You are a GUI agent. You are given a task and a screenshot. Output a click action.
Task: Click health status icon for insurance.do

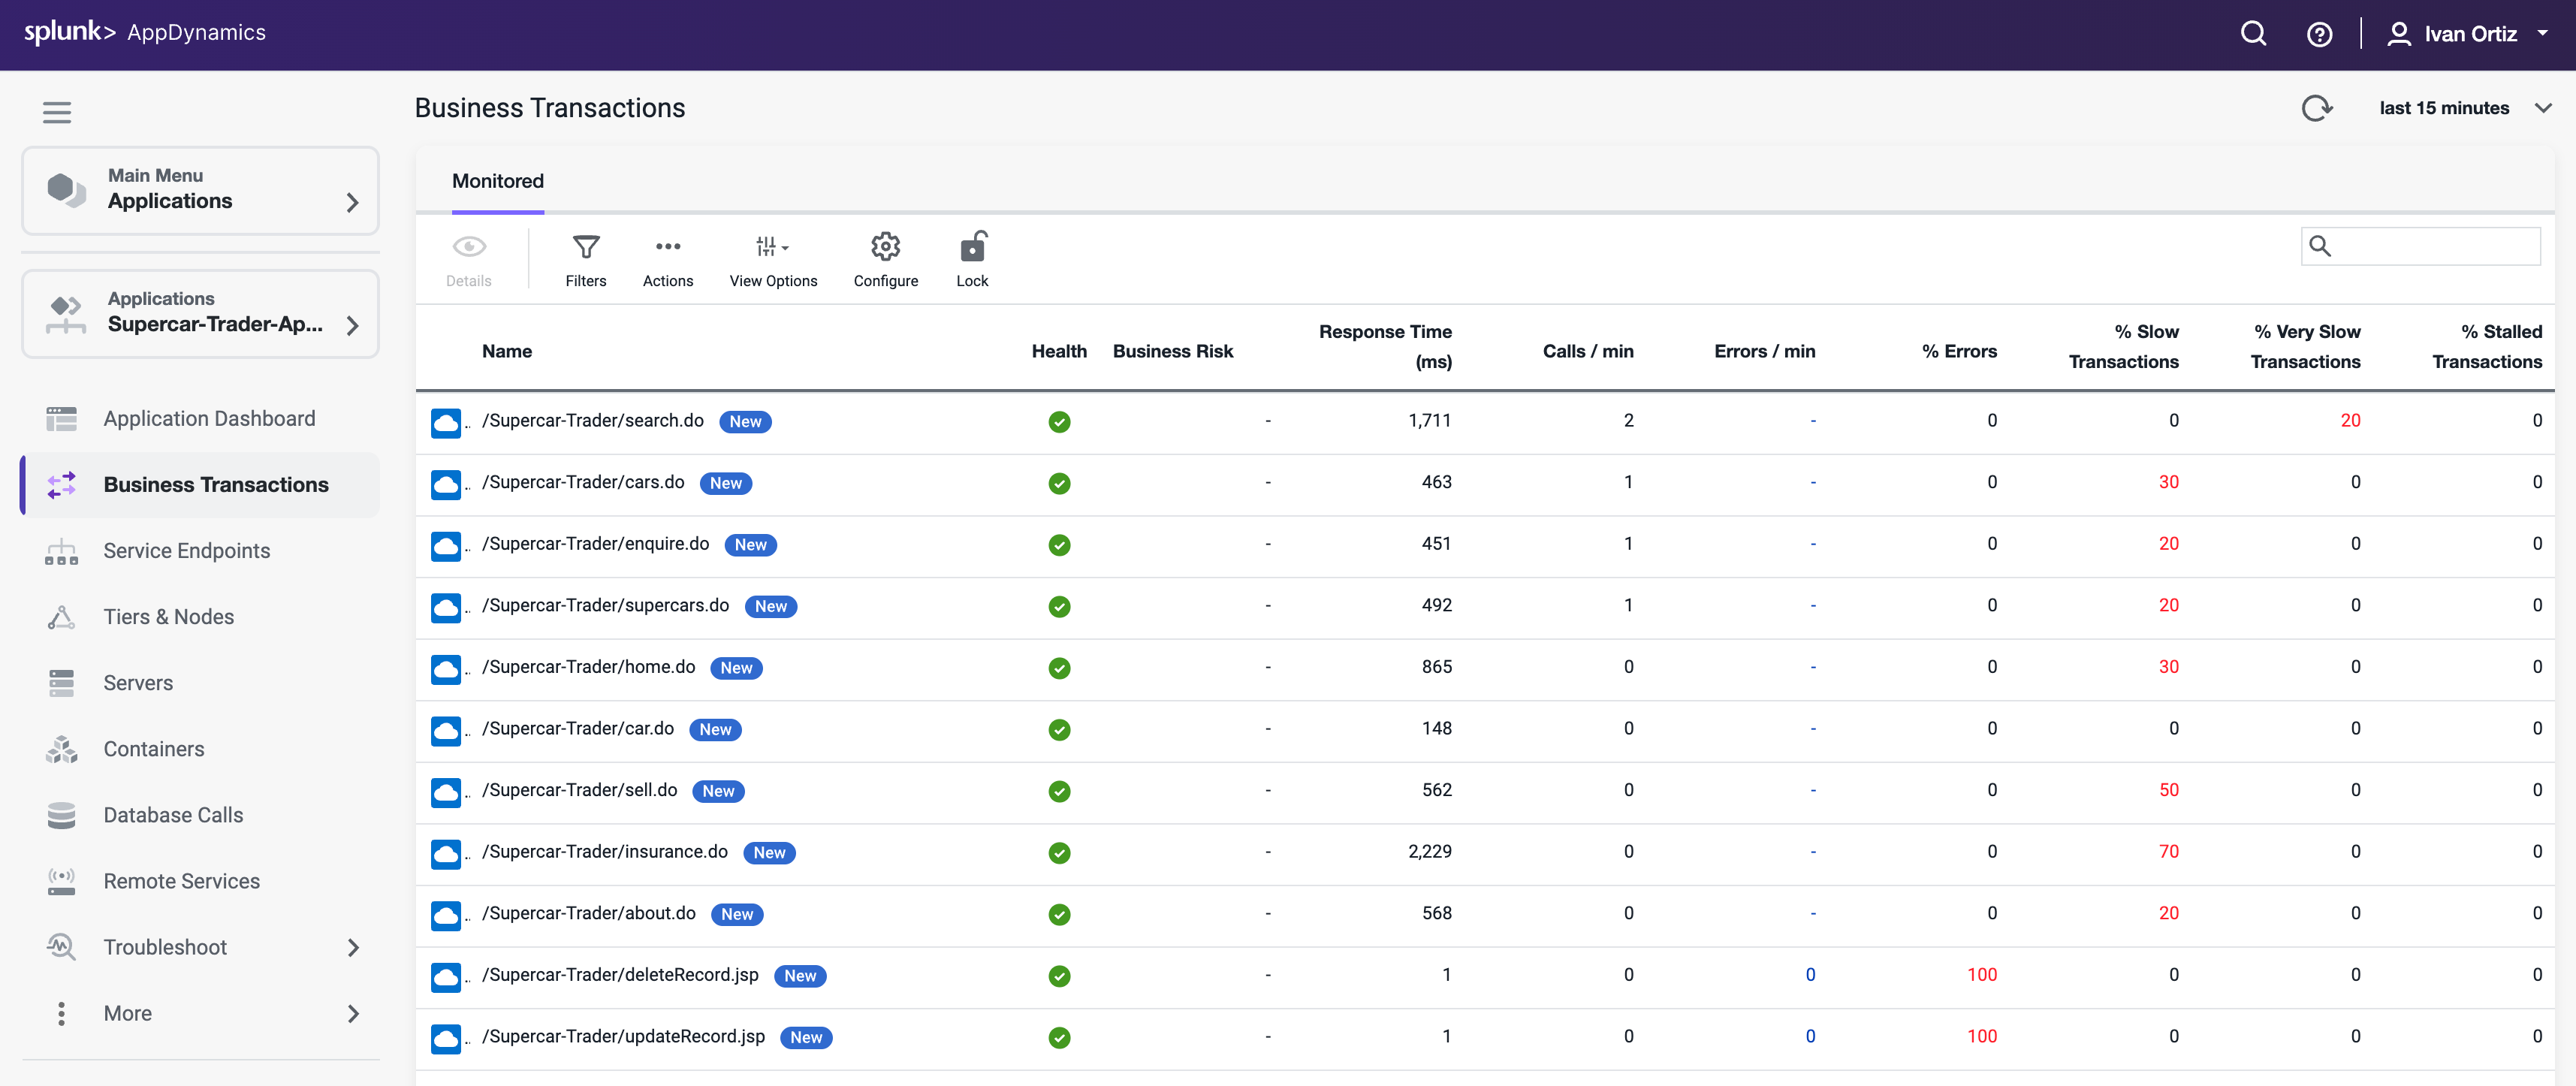point(1059,853)
